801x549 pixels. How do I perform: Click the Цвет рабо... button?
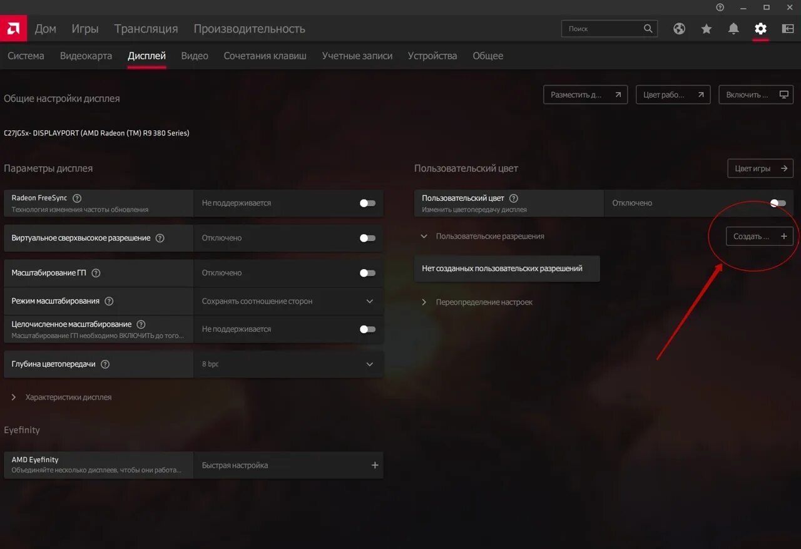[x=673, y=95]
